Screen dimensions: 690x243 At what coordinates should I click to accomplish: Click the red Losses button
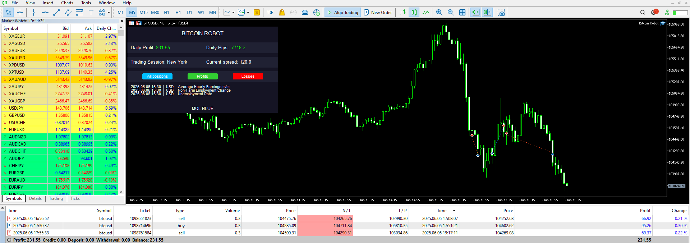pos(248,76)
